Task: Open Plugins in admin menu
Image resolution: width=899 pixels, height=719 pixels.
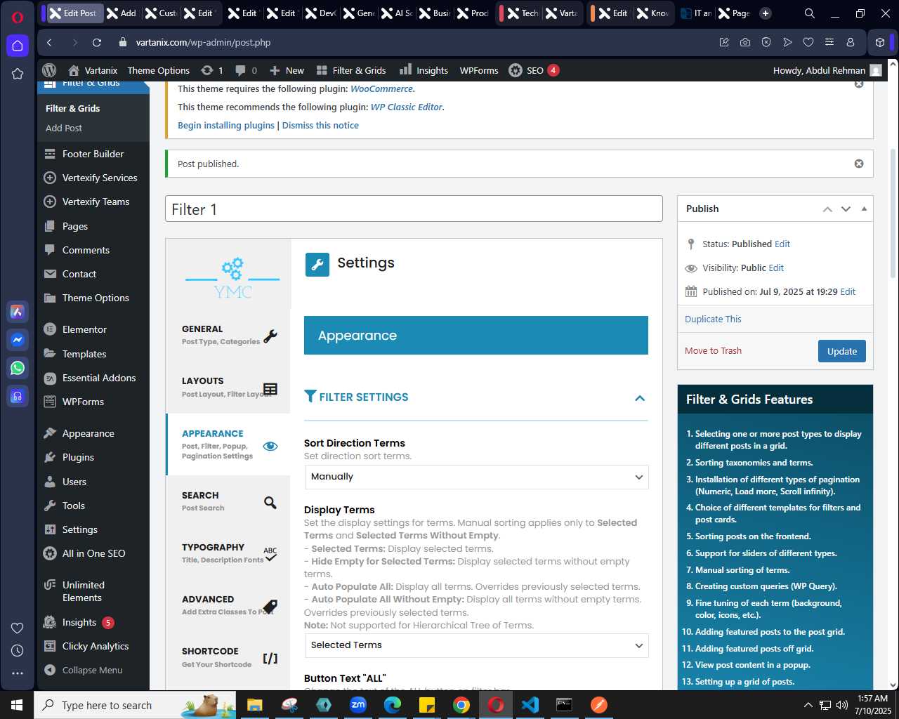Action: 93,457
